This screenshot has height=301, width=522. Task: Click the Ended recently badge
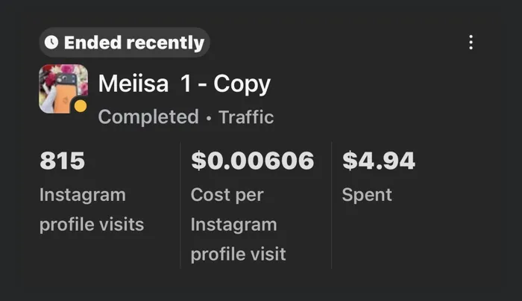coord(125,43)
